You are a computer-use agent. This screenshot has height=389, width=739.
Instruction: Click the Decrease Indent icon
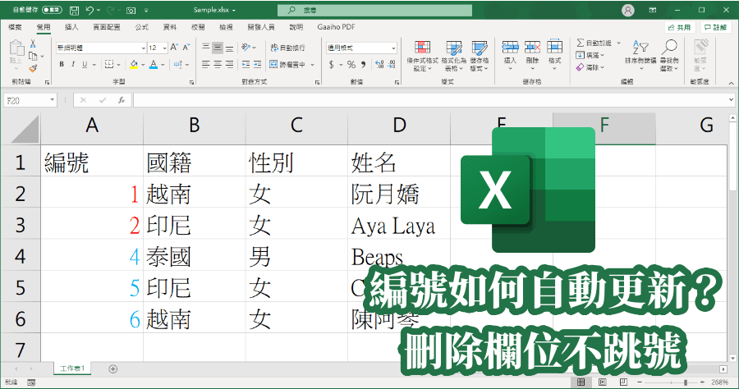tap(246, 64)
